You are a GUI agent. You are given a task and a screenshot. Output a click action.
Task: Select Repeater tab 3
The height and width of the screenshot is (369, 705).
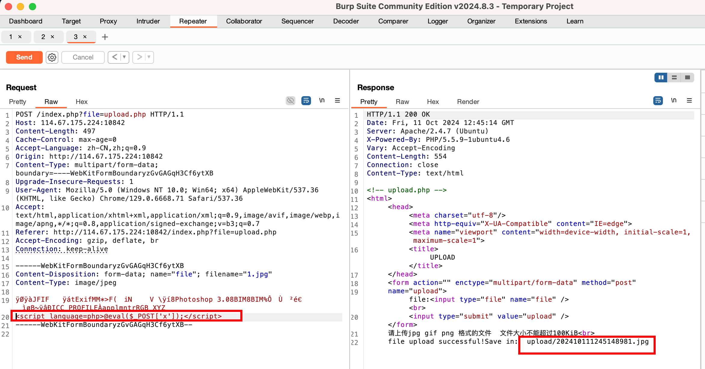[76, 37]
